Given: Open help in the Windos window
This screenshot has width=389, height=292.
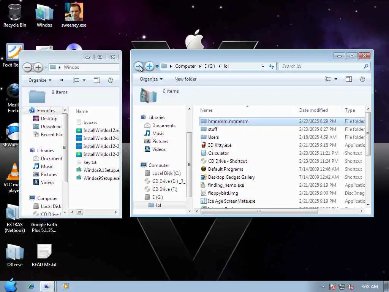Looking at the screenshot, I should [111, 80].
